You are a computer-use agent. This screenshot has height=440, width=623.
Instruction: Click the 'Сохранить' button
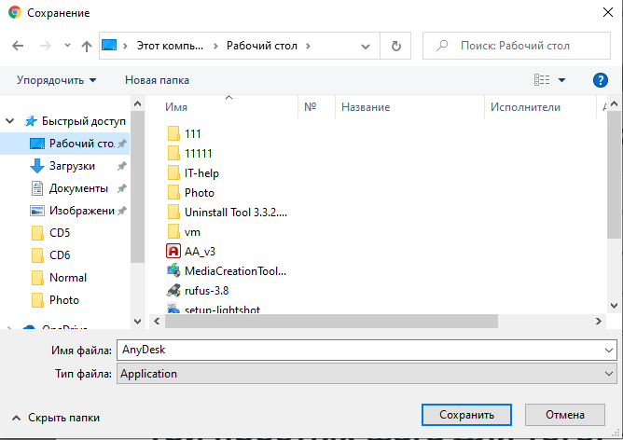[466, 415]
